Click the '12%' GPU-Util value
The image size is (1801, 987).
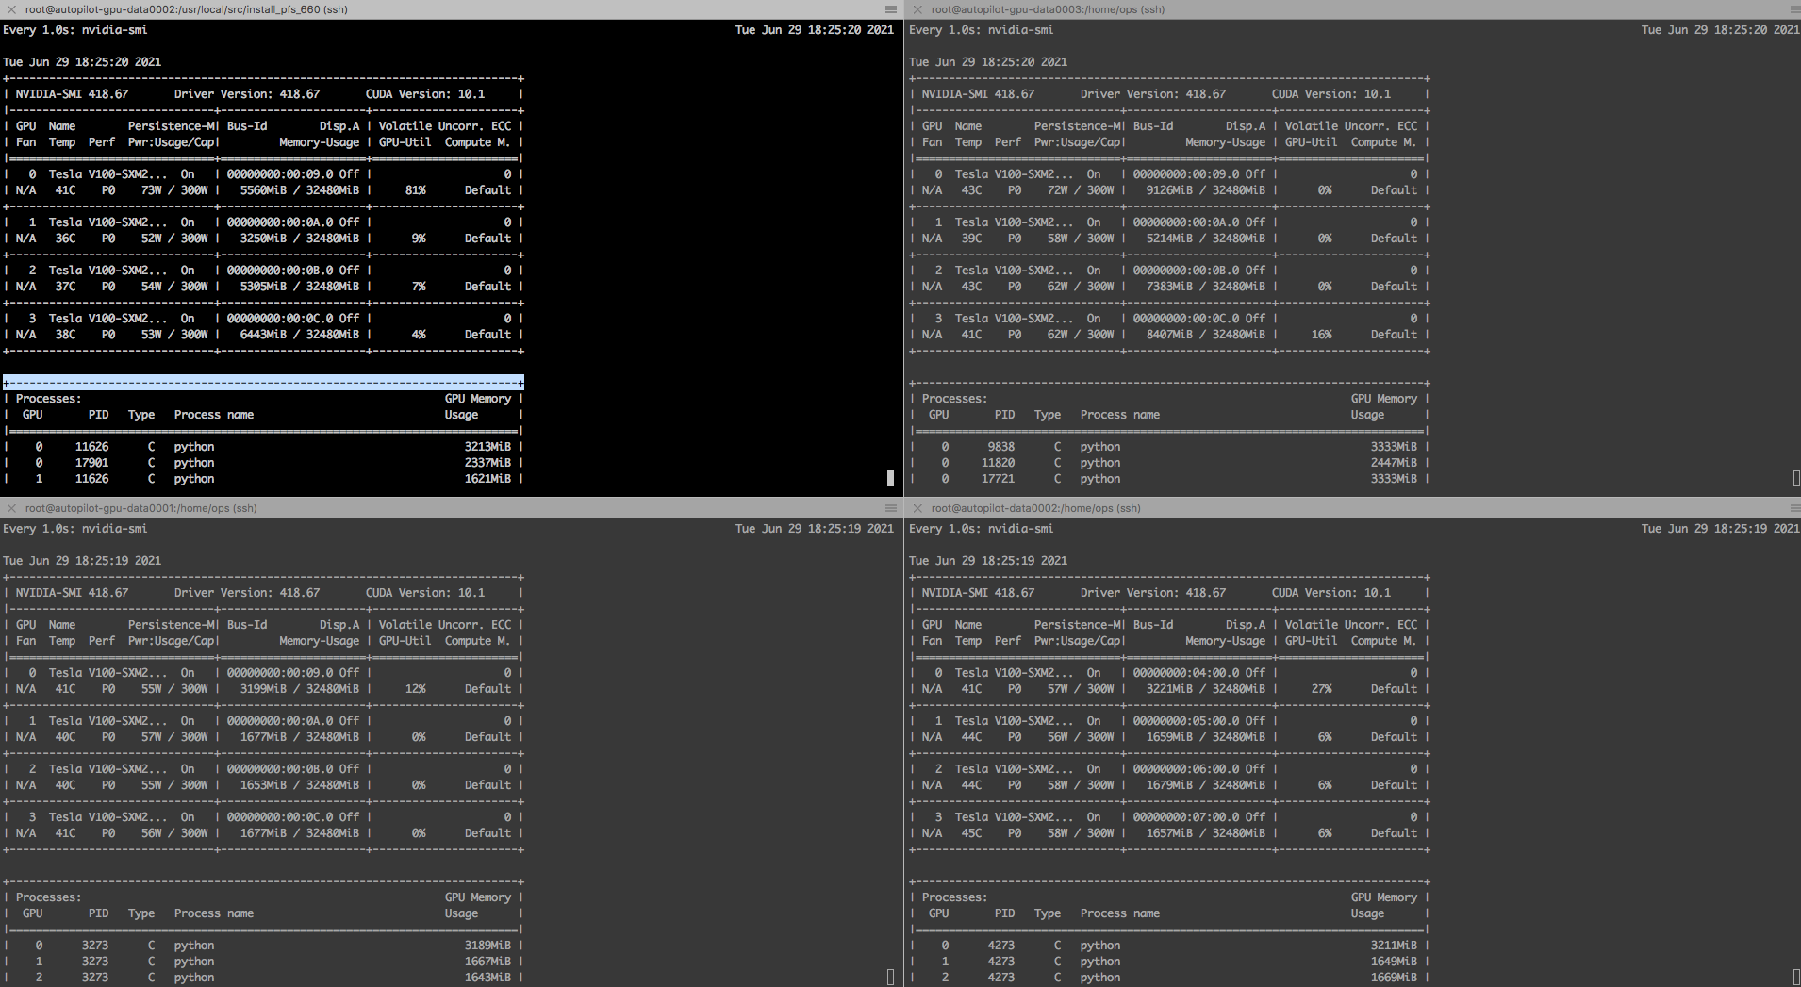point(416,689)
